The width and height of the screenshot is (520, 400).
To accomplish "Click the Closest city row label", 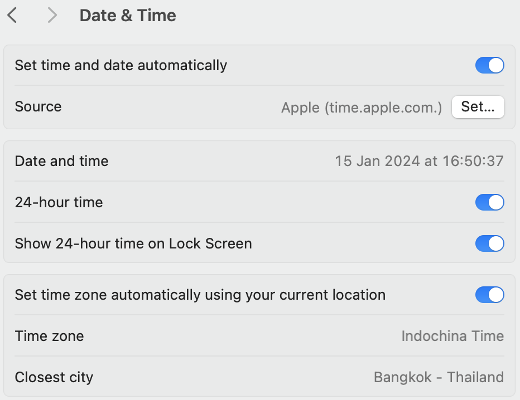I will [x=54, y=377].
